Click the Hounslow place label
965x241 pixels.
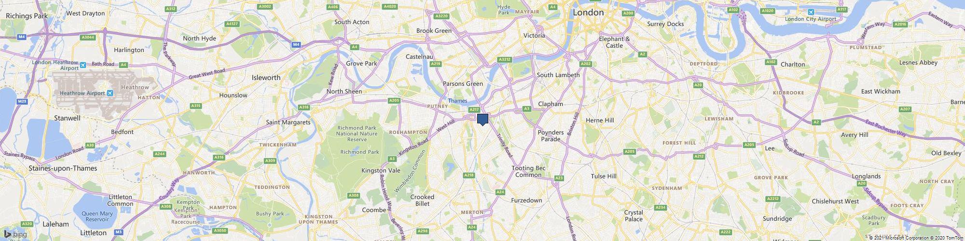click(233, 95)
